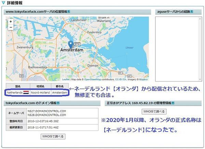Select last updated date value
The image size is (205, 149).
[43, 127]
